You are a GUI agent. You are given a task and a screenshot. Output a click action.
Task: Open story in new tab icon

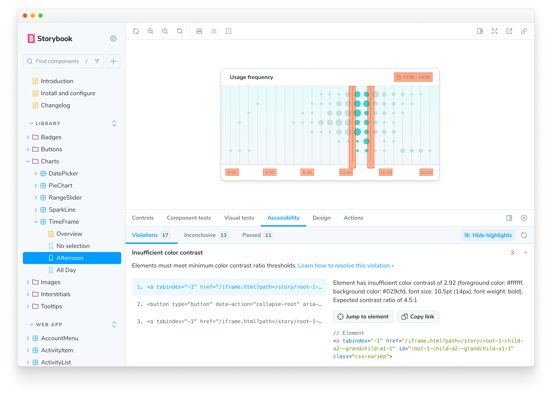(509, 31)
